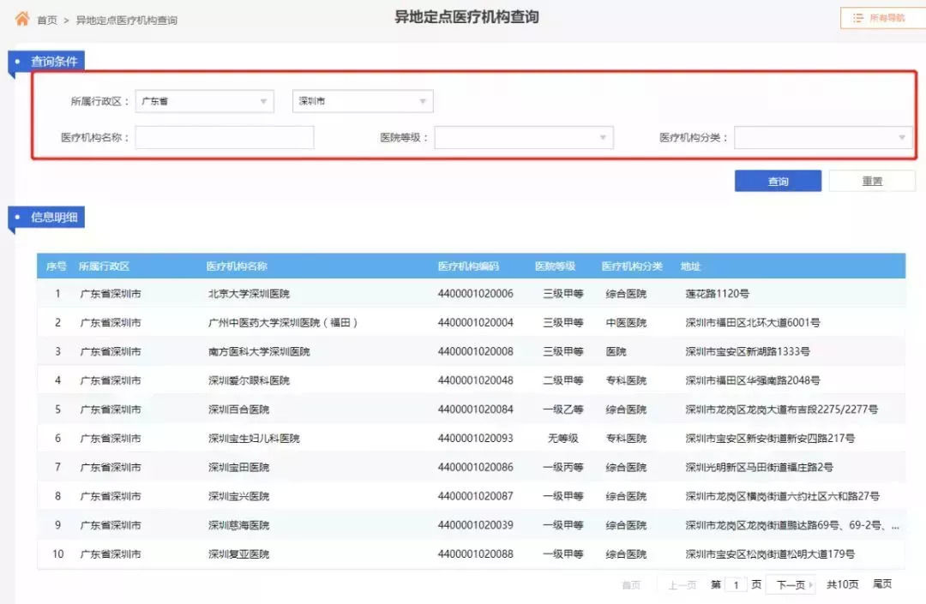
Task: Click the 尾页 last page link
Action: point(882,583)
